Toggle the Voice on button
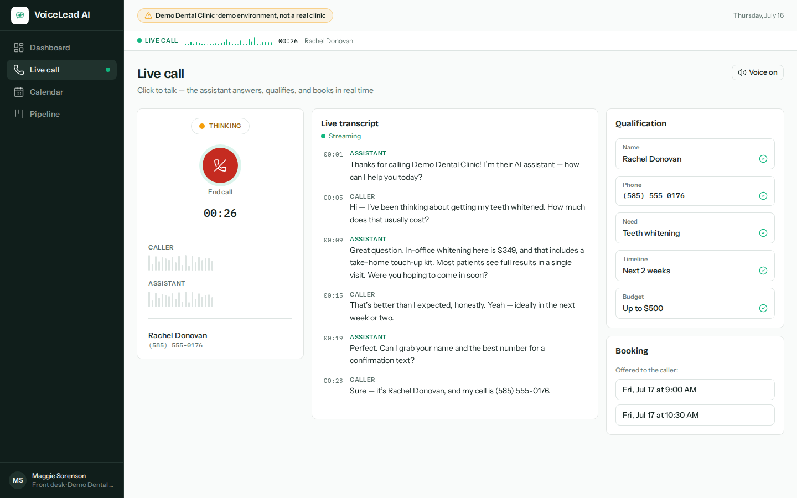This screenshot has width=797, height=498. pyautogui.click(x=757, y=72)
